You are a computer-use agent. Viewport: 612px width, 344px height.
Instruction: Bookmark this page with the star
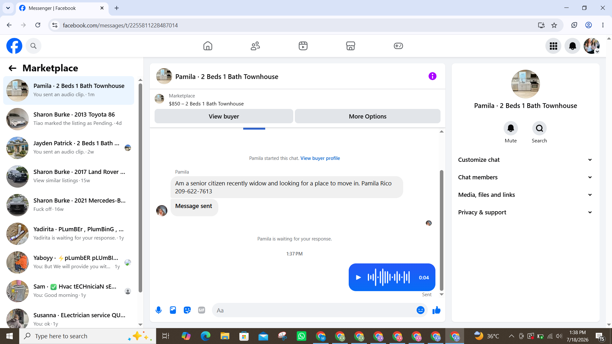point(554,25)
